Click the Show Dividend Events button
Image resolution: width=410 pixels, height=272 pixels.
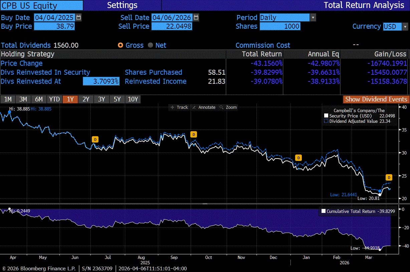375,99
